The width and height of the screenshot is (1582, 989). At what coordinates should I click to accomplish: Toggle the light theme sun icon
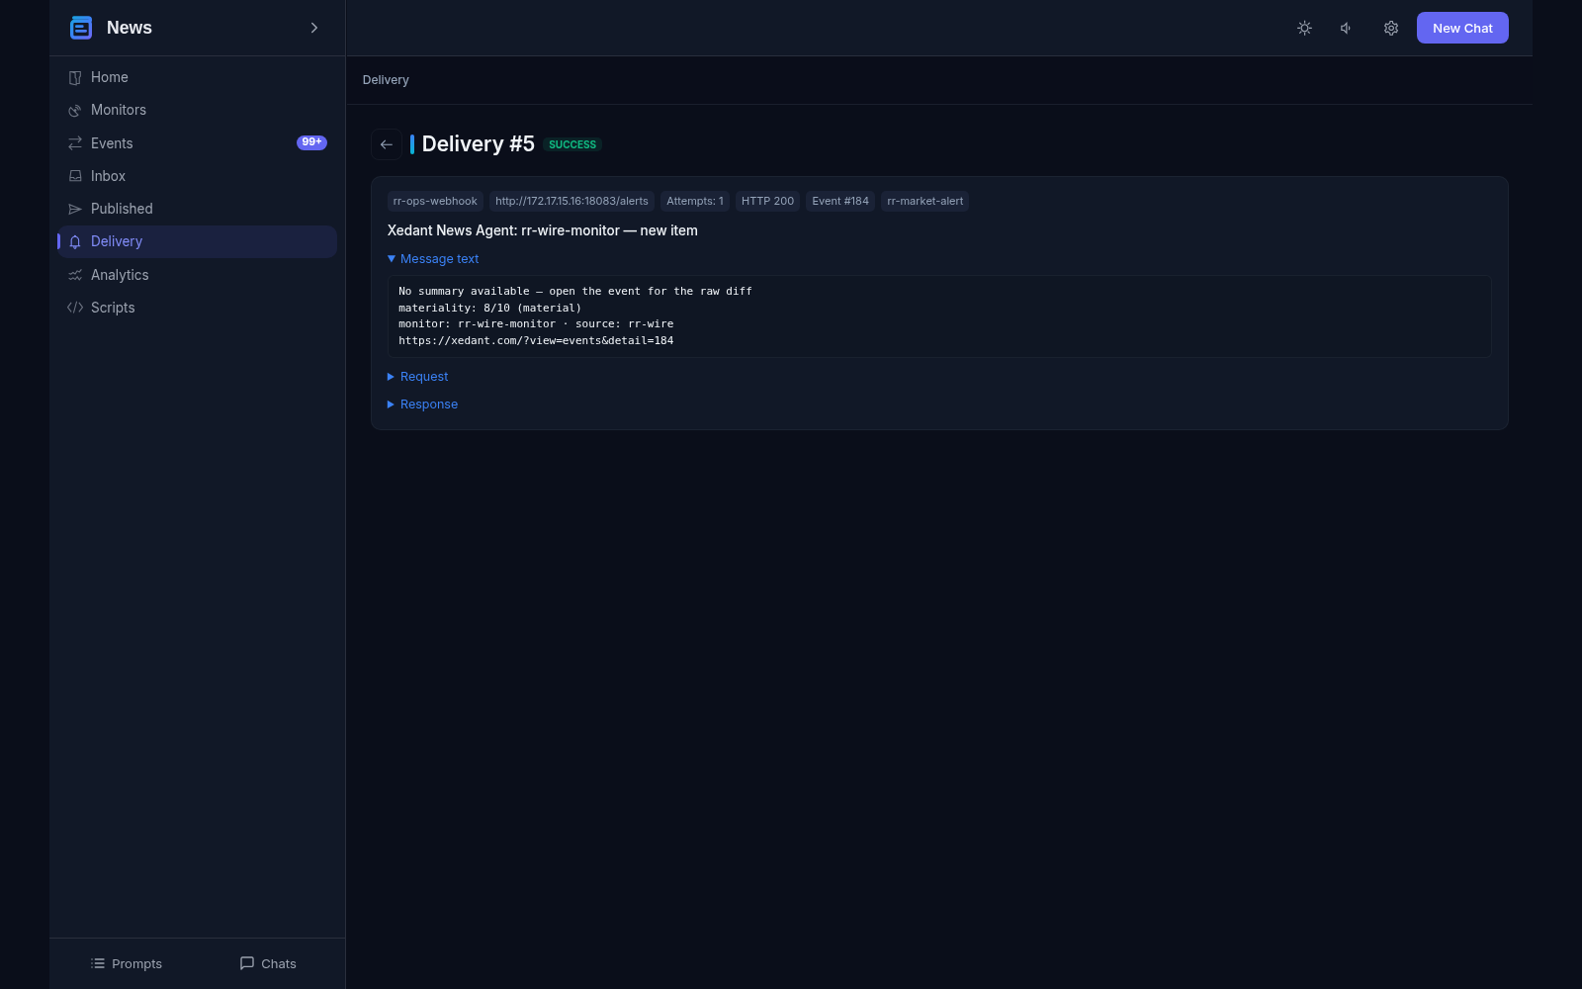pyautogui.click(x=1304, y=28)
